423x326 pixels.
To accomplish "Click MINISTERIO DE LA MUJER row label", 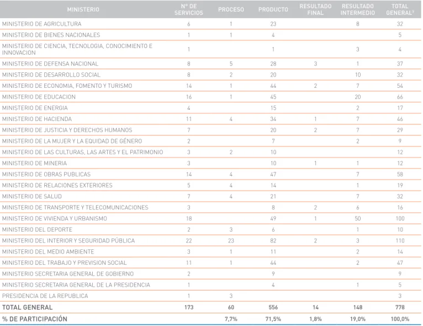I will [x=72, y=141].
